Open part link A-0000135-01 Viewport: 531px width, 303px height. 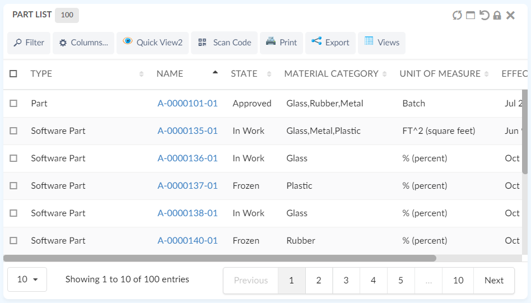coord(187,130)
